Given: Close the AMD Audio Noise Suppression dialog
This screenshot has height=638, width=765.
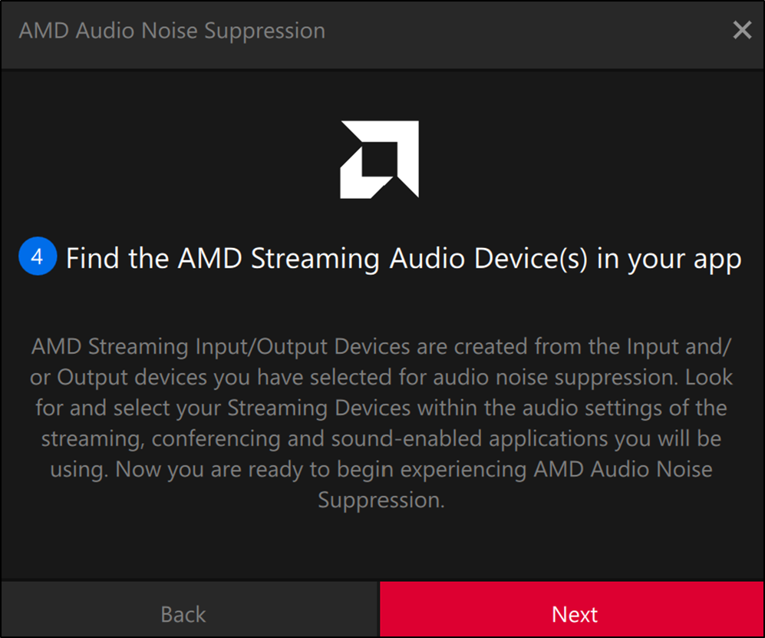Looking at the screenshot, I should point(741,30).
